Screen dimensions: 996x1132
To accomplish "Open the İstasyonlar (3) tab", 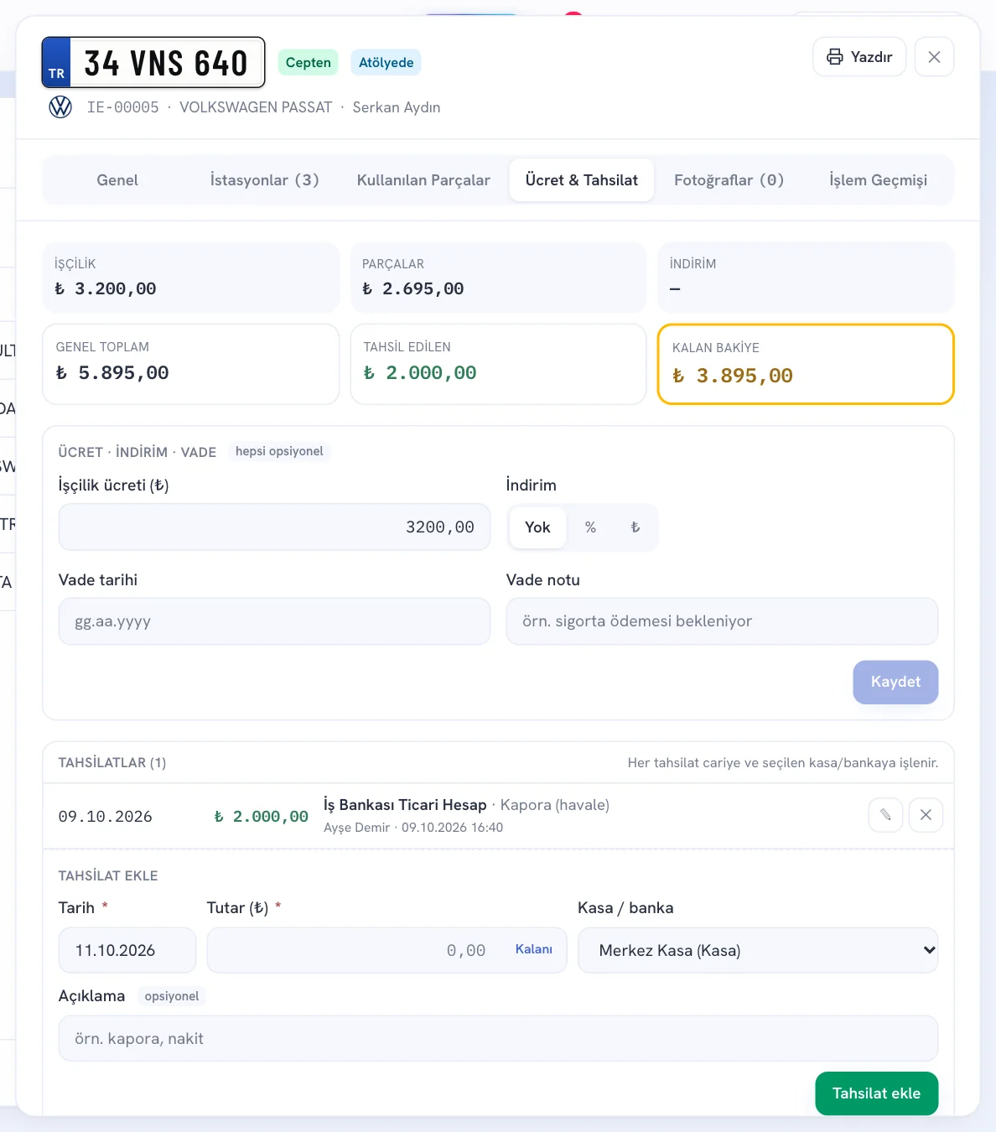I will (264, 180).
